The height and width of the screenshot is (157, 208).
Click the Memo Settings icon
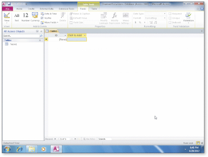[x=126, y=18]
